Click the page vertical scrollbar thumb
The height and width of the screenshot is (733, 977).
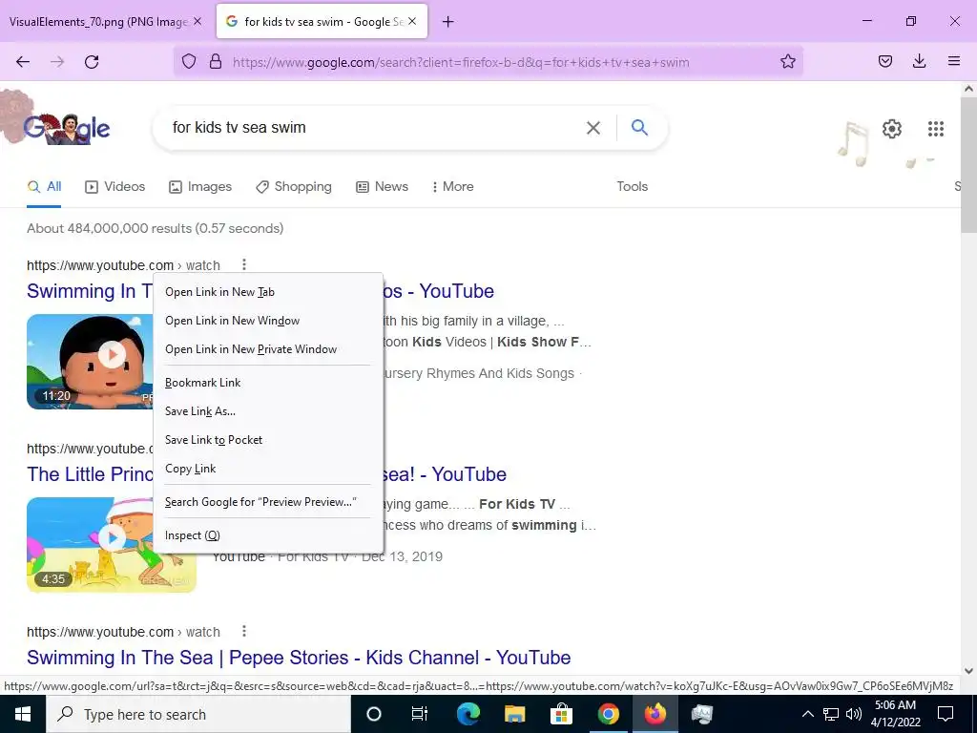tap(968, 165)
